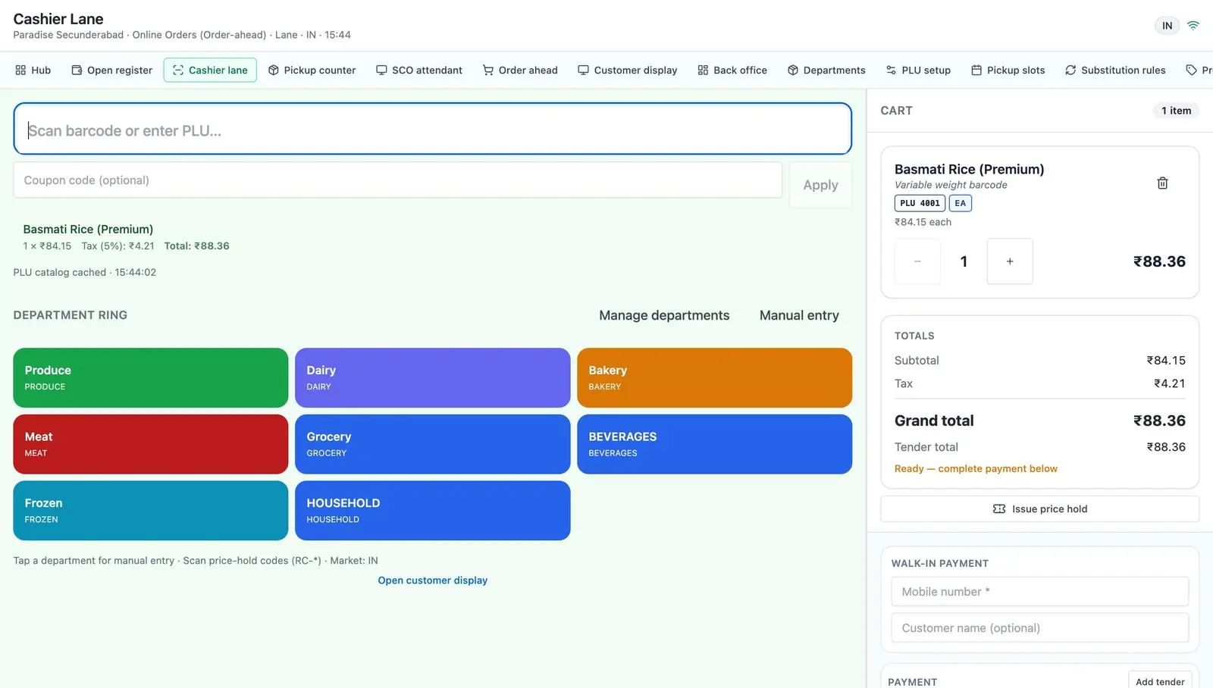Click the Customer name optional field
This screenshot has width=1213, height=688.
point(1040,628)
